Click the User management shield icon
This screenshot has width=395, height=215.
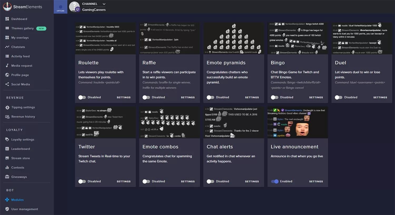pyautogui.click(x=7, y=209)
